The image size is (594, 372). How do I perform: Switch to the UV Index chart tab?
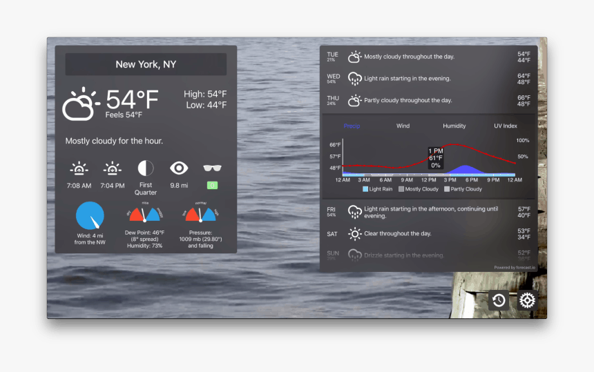[506, 126]
